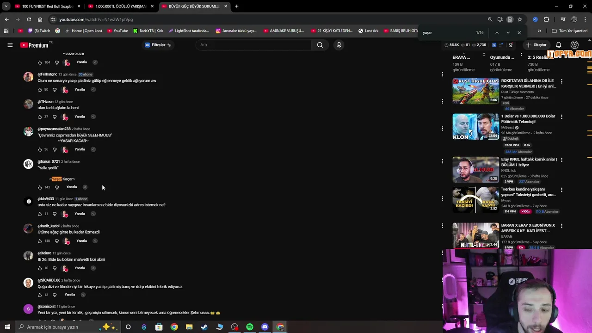Play the ROKETATAR SİLAHINA DB İLE thumbnail
This screenshot has width=592, height=333.
[475, 91]
